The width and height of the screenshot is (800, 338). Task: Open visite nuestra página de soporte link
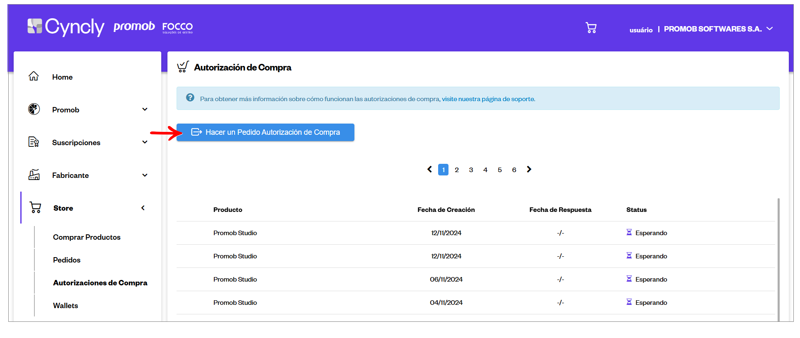[x=488, y=99]
